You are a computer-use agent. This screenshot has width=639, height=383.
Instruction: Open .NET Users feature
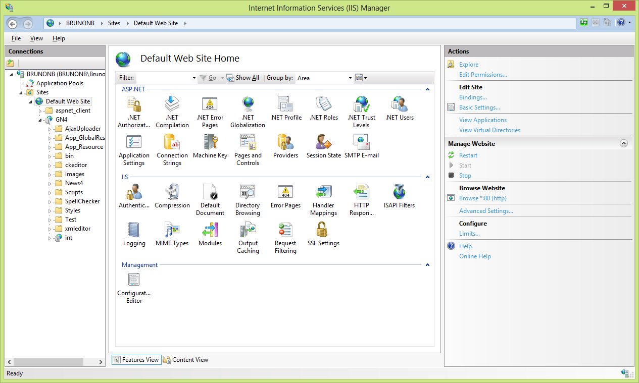coord(400,108)
